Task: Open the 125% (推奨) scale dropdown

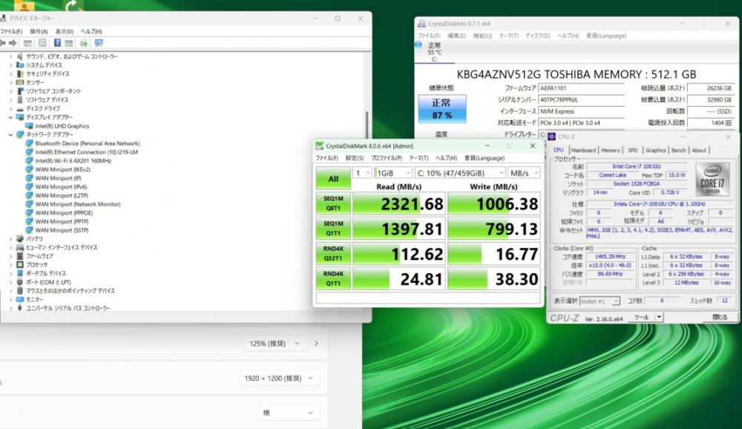Action: 275,344
